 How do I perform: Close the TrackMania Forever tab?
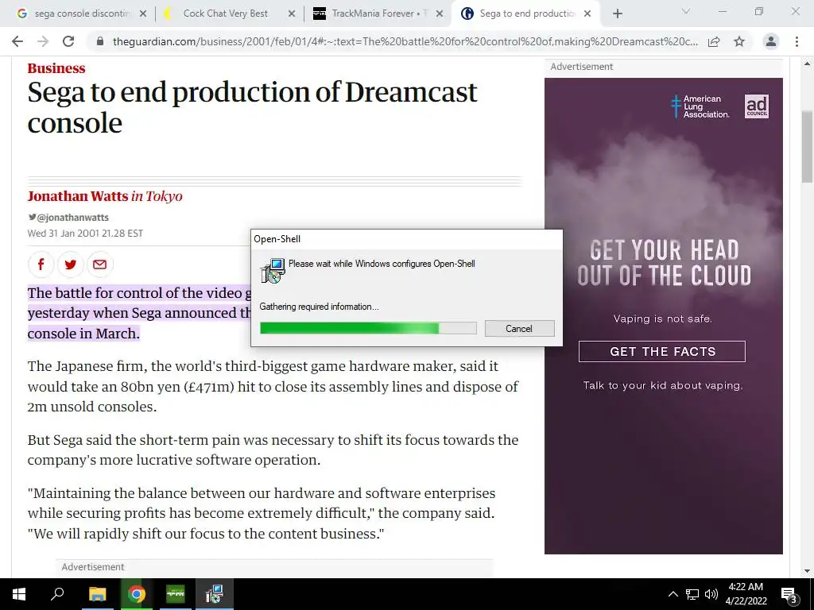pyautogui.click(x=440, y=14)
